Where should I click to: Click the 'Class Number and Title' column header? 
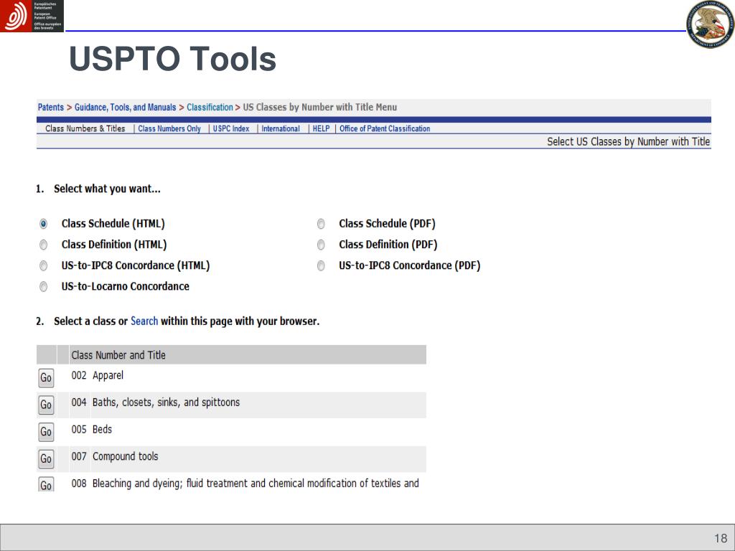[x=118, y=355]
